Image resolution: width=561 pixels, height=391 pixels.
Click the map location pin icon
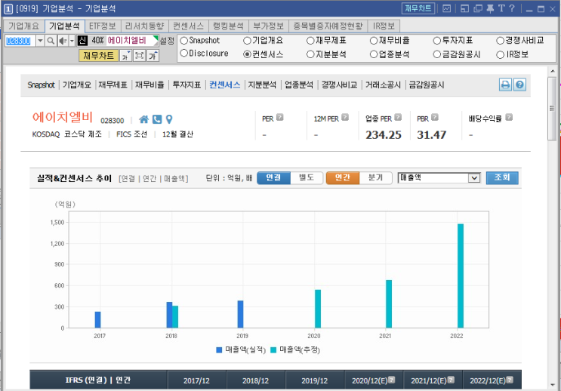coord(169,119)
